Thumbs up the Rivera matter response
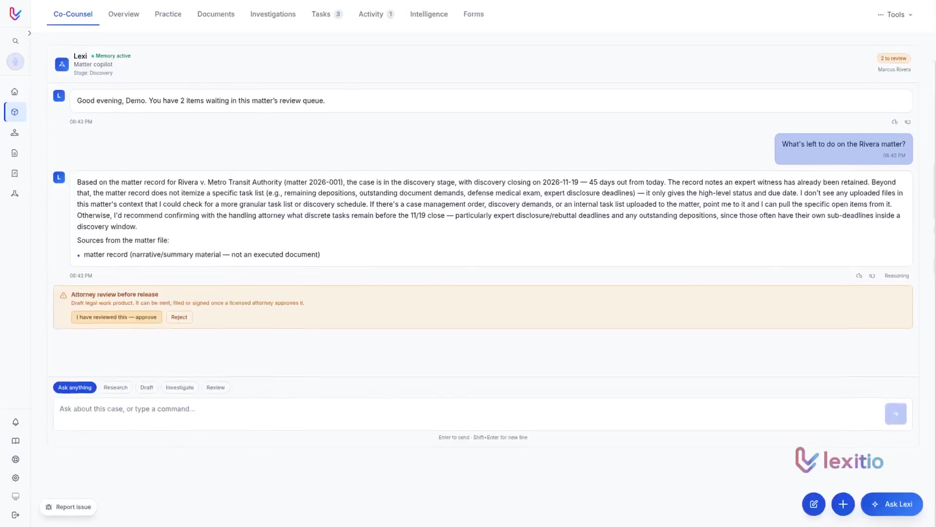 [x=859, y=276]
